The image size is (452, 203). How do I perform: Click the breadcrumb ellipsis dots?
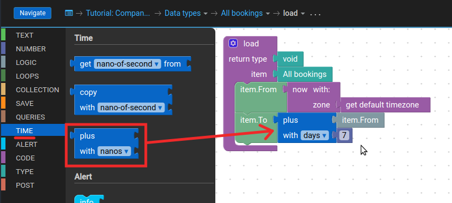click(315, 14)
